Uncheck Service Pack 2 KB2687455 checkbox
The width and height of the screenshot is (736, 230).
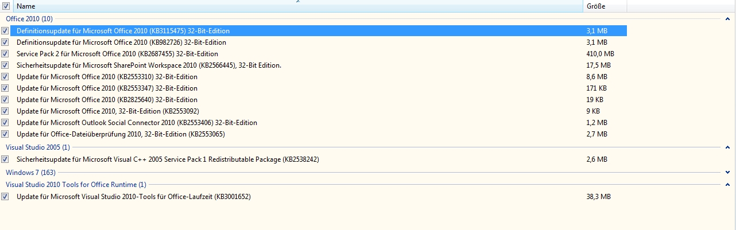5,54
